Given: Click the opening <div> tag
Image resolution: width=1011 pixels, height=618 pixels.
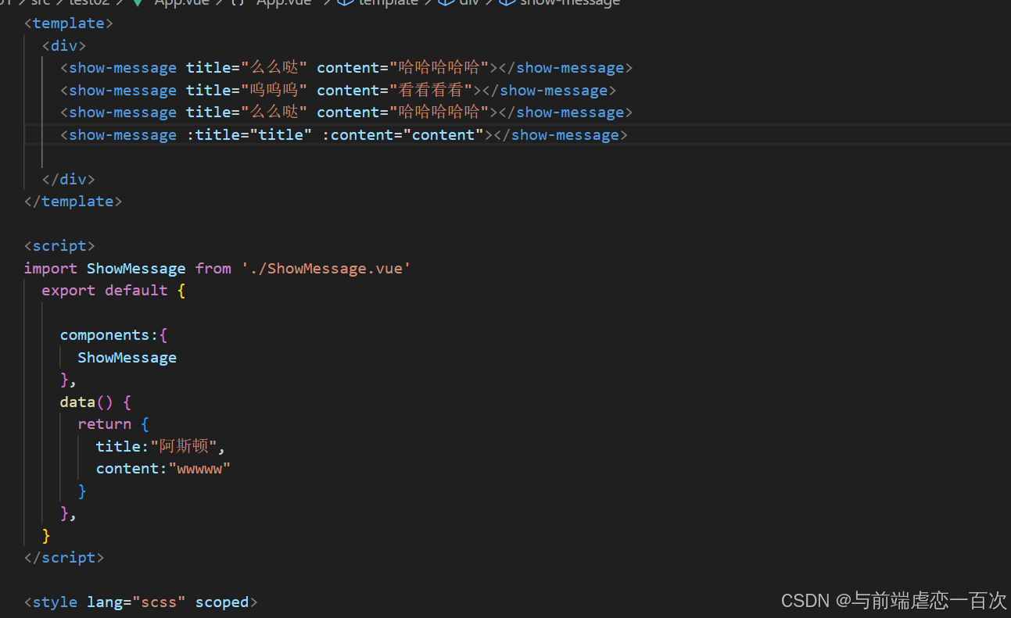Looking at the screenshot, I should (64, 46).
